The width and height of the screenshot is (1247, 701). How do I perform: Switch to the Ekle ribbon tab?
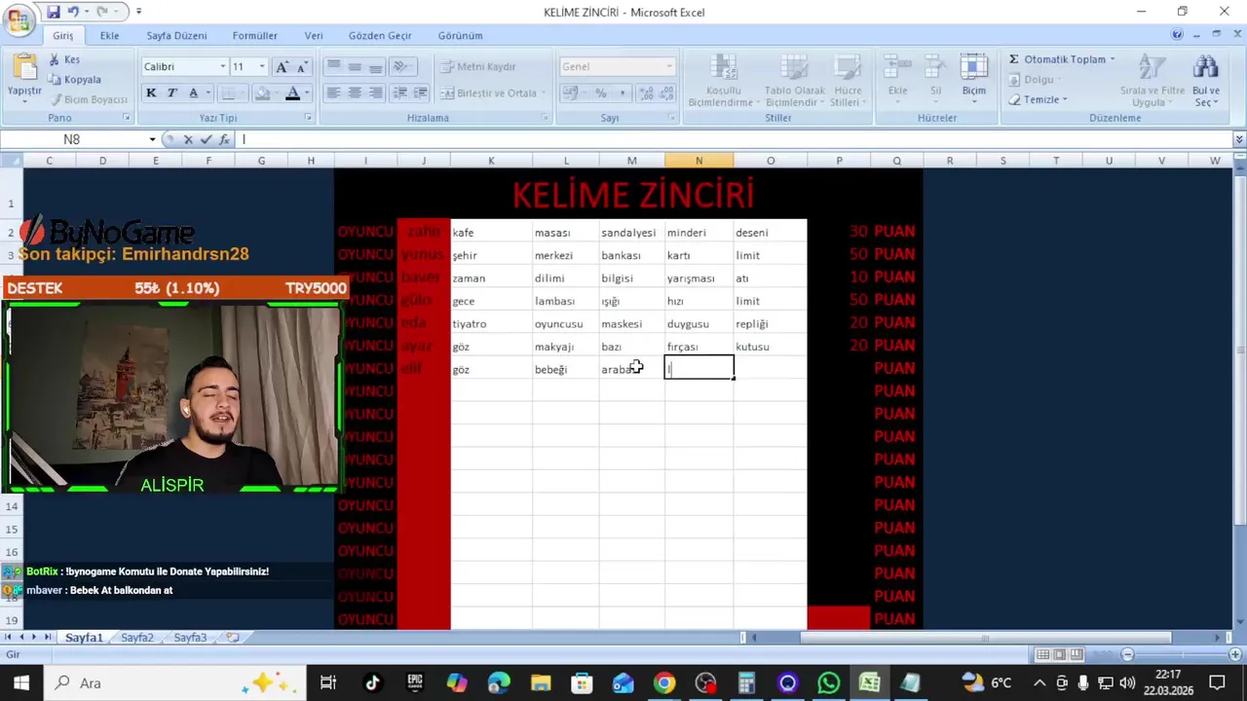click(109, 35)
